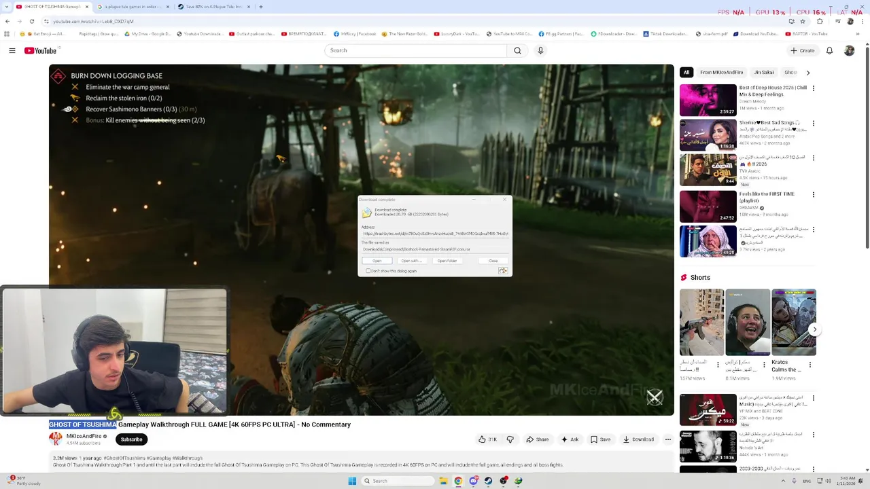870x489 pixels.
Task: Click the Address URL field in download dialog
Action: point(435,234)
